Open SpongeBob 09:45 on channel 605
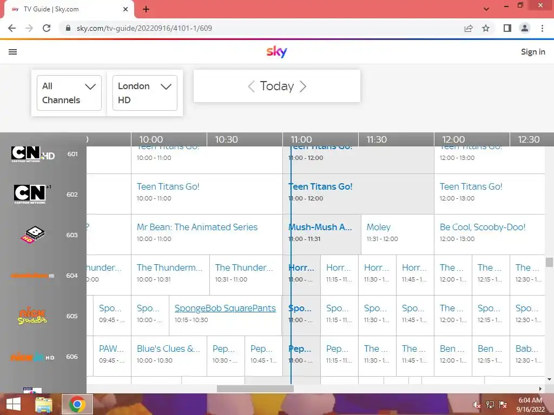Viewport: 554px width, 415px height. [x=112, y=316]
